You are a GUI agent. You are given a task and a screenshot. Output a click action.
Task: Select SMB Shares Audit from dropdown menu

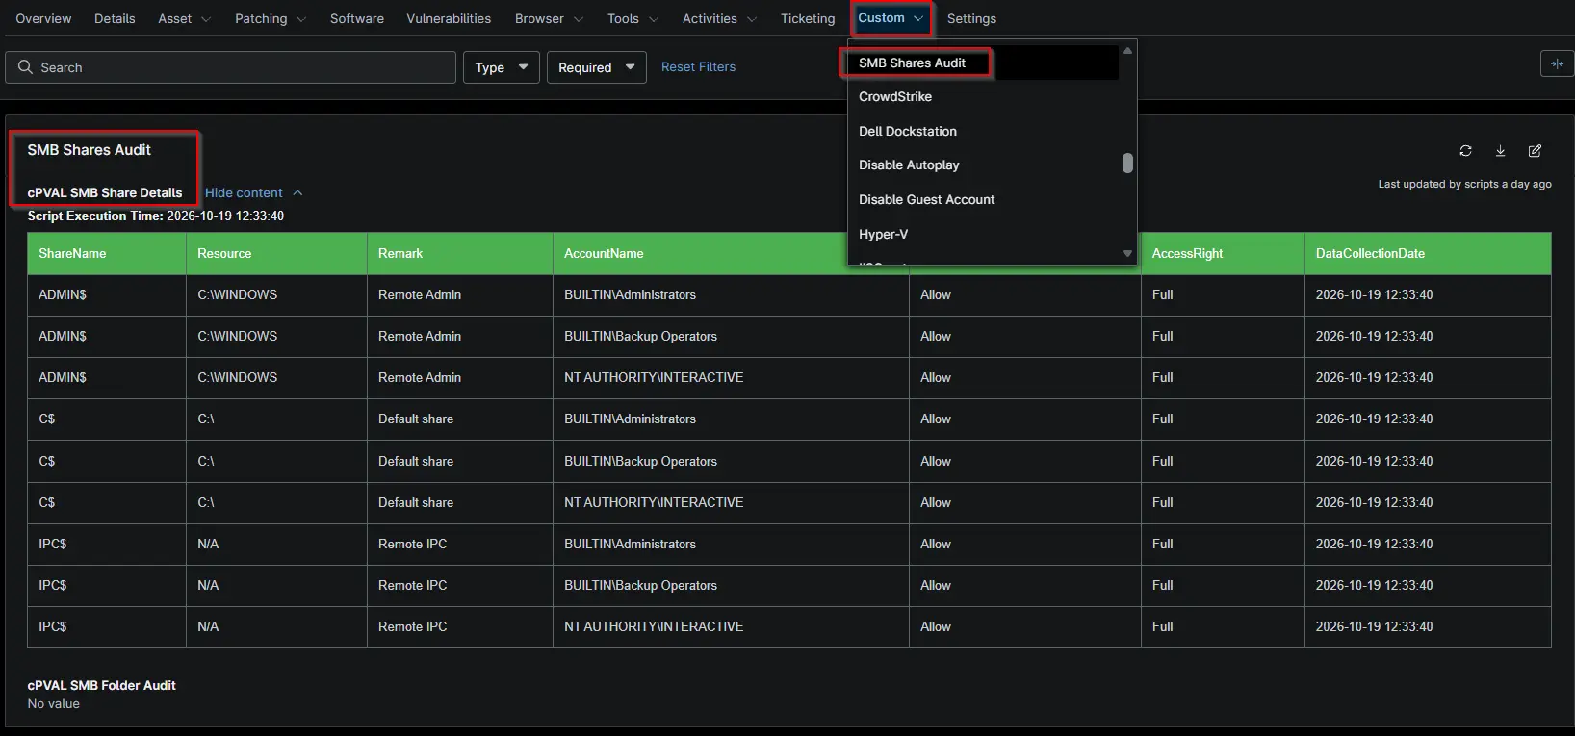pyautogui.click(x=982, y=63)
